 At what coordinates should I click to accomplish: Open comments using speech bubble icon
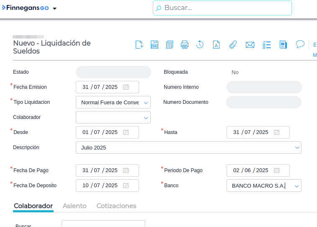[x=300, y=44]
